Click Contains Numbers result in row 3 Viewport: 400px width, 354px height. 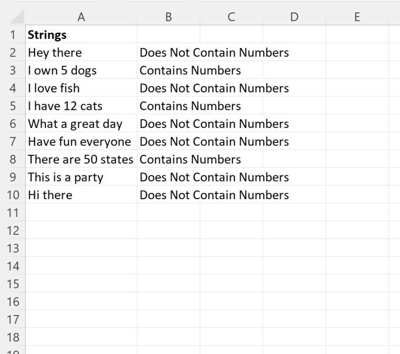tap(190, 70)
